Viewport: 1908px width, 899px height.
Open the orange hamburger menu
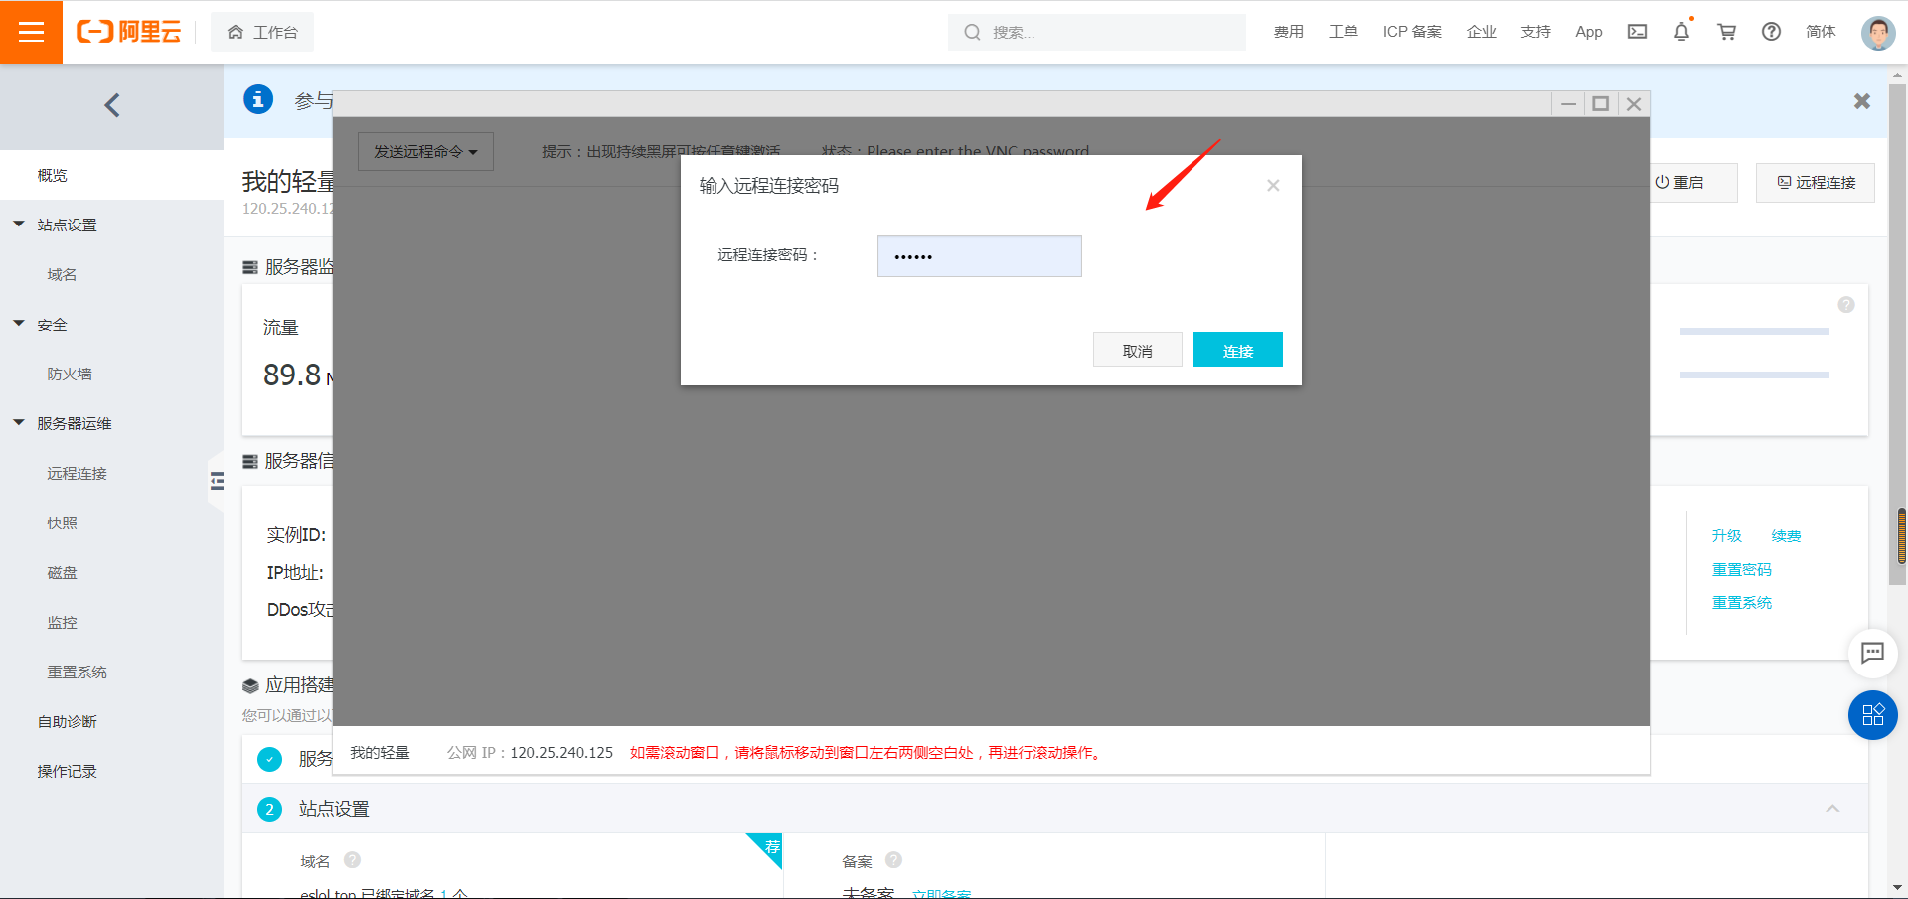coord(31,32)
